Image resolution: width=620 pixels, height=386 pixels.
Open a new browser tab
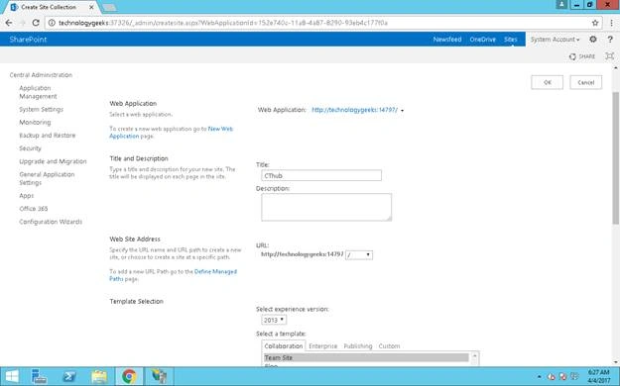pos(109,8)
